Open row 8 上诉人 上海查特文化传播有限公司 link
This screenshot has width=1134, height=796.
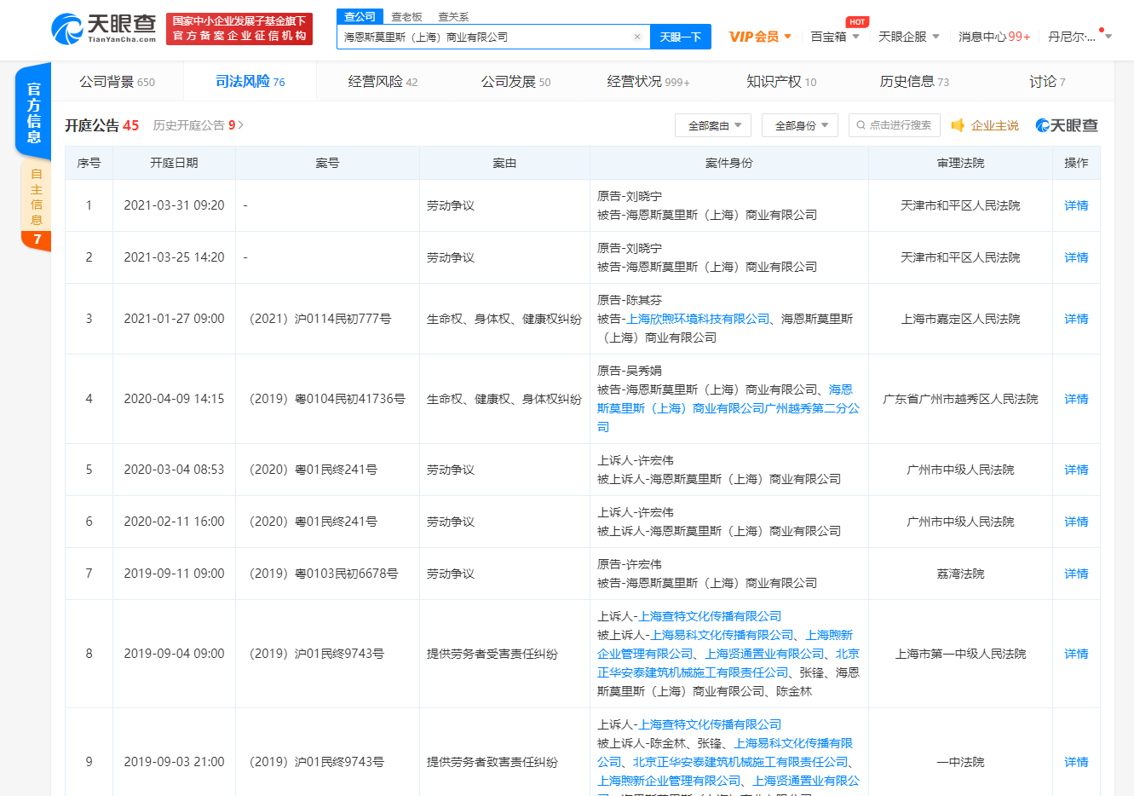click(x=710, y=616)
